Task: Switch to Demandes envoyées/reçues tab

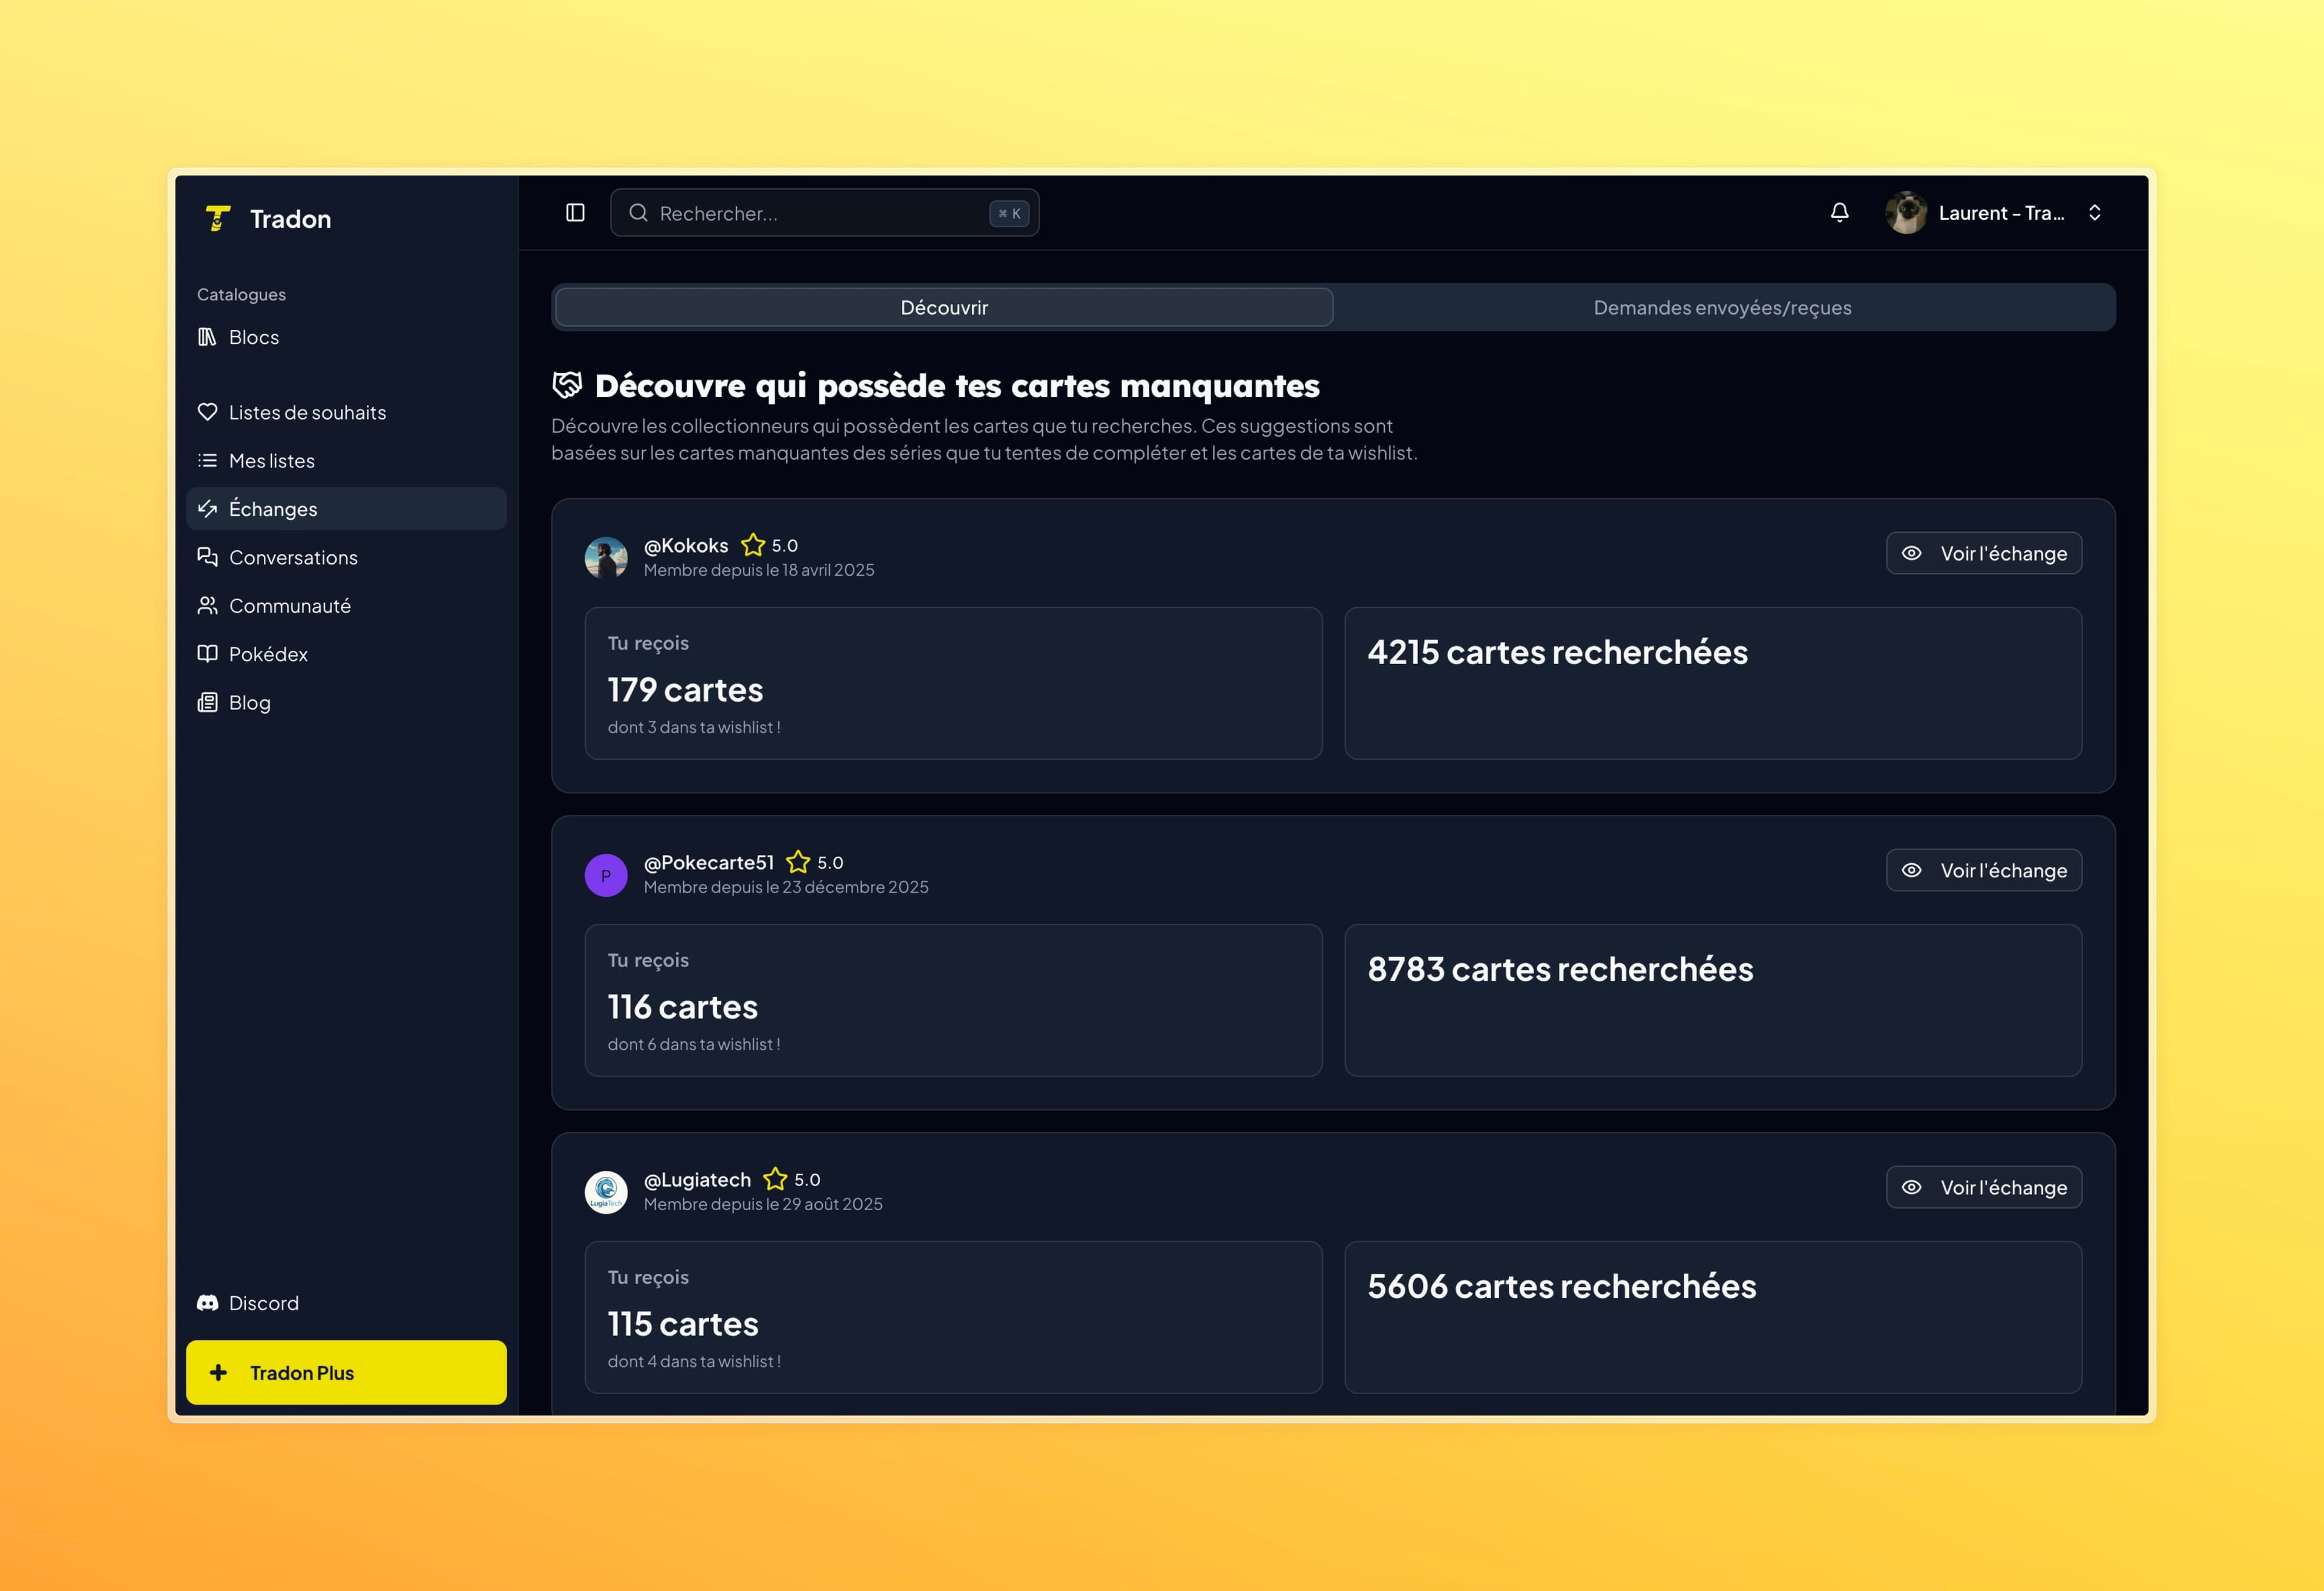Action: click(x=1722, y=307)
